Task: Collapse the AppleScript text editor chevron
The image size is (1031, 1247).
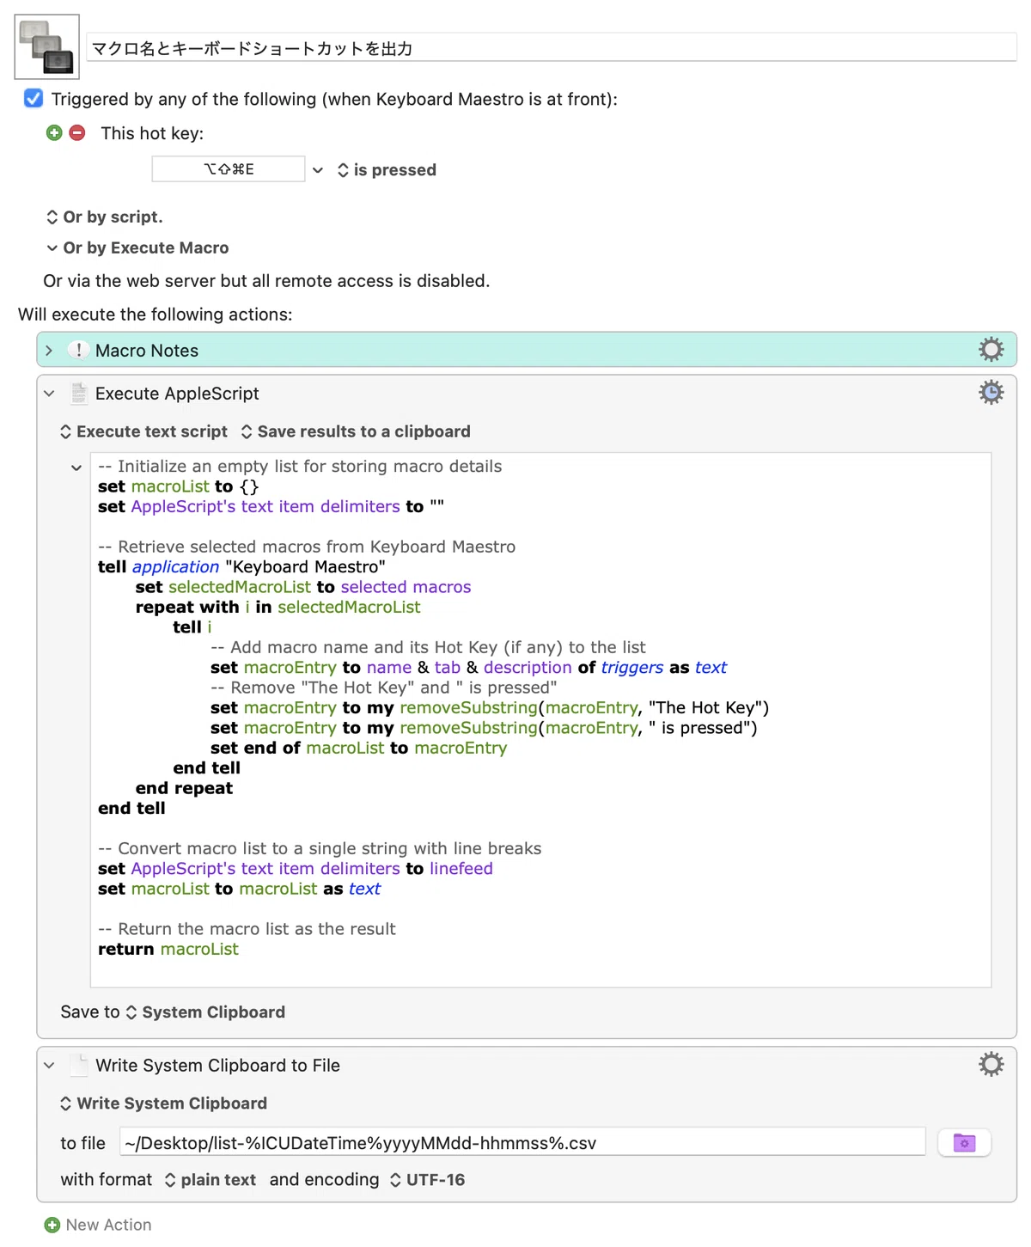Action: pos(76,468)
